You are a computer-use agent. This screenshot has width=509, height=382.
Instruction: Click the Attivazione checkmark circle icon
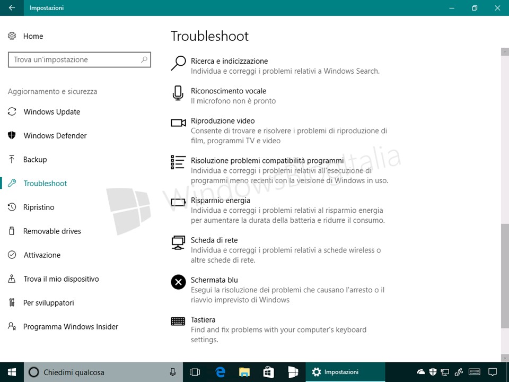click(12, 255)
